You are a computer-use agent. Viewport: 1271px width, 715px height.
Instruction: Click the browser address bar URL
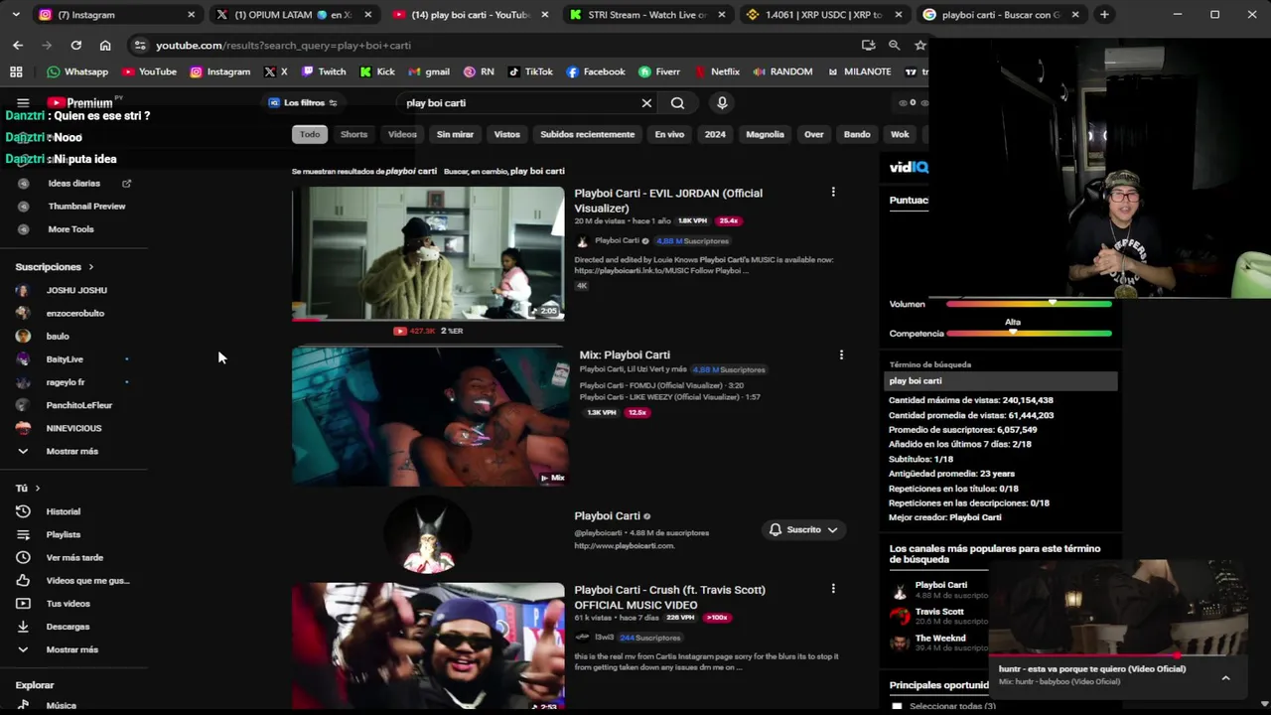[283, 45]
